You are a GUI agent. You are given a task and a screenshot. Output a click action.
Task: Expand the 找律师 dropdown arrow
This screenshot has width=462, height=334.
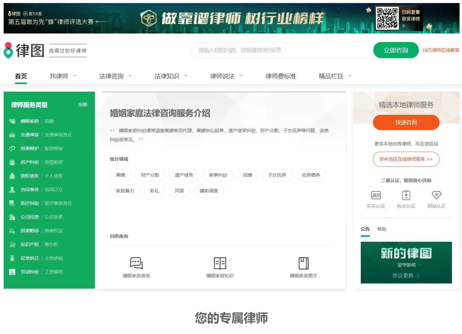tap(75, 76)
